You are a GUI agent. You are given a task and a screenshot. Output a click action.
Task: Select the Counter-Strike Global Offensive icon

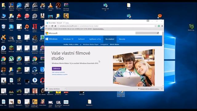tap(35, 103)
